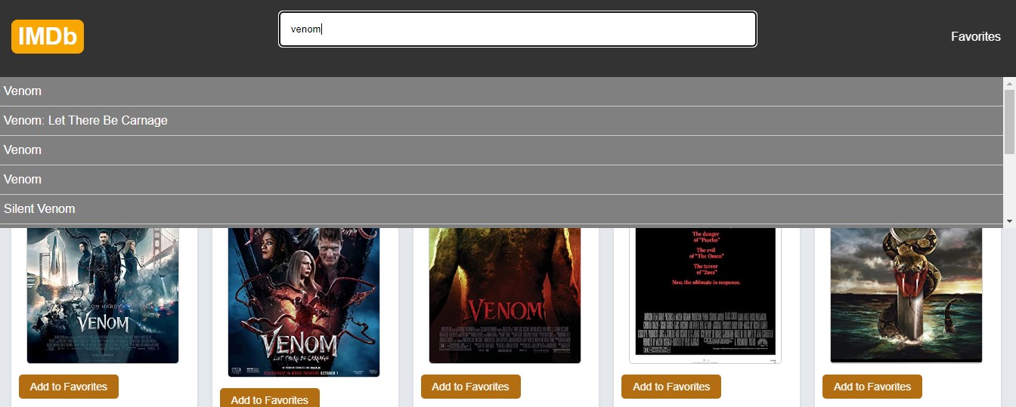The image size is (1016, 407).
Task: Select 'Venom: Let There Be Carnage' suggestion
Action: [x=501, y=121]
